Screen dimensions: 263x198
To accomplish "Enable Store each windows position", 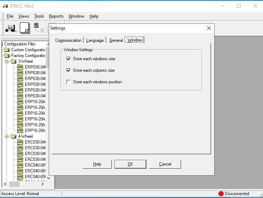I will 69,82.
